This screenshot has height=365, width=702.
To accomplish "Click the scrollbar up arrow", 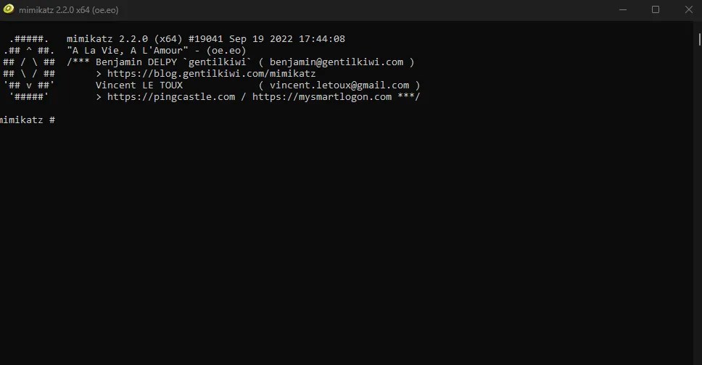I will click(x=698, y=25).
